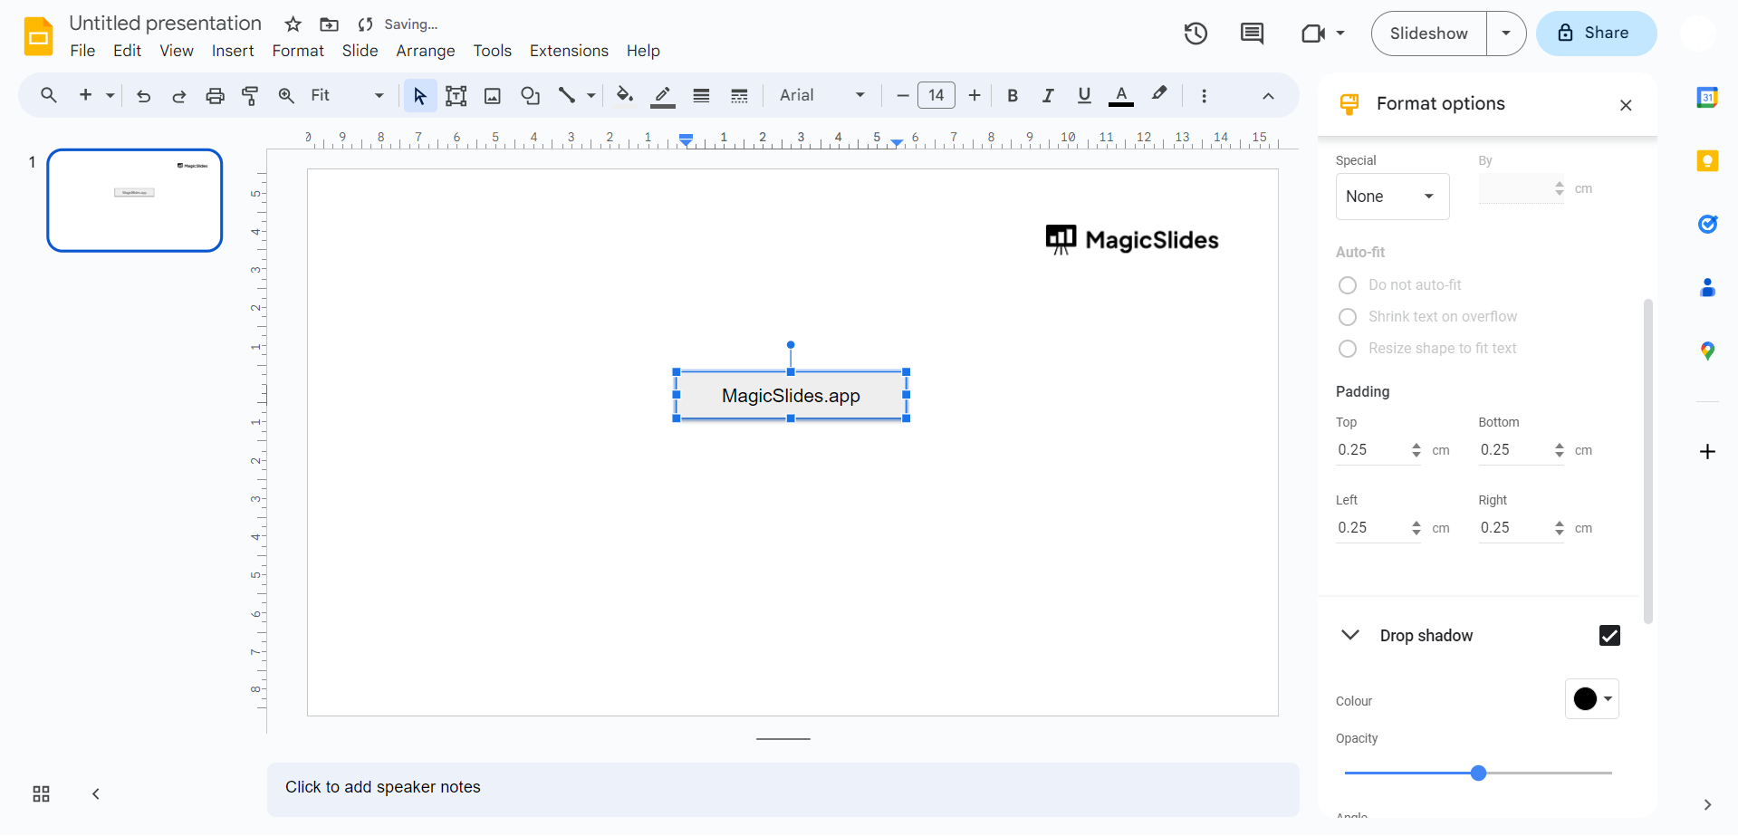Open the Slideshow options arrow
Screen dimensions: 1738x836
[1506, 34]
